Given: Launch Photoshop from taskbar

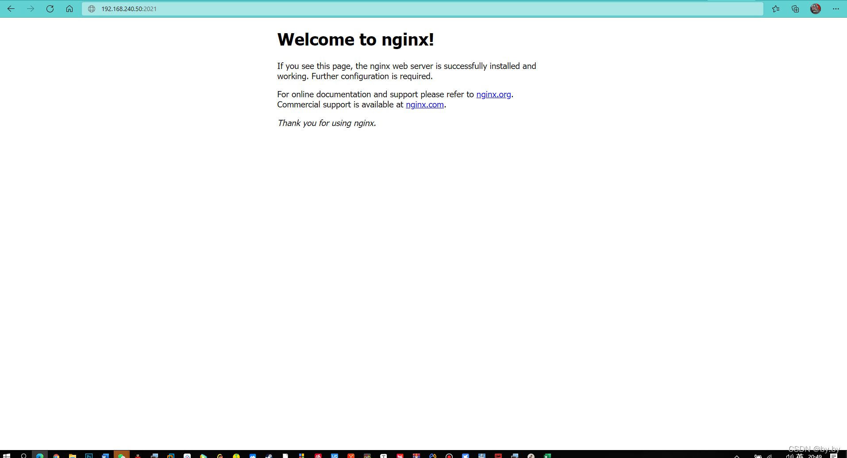Looking at the screenshot, I should [89, 455].
